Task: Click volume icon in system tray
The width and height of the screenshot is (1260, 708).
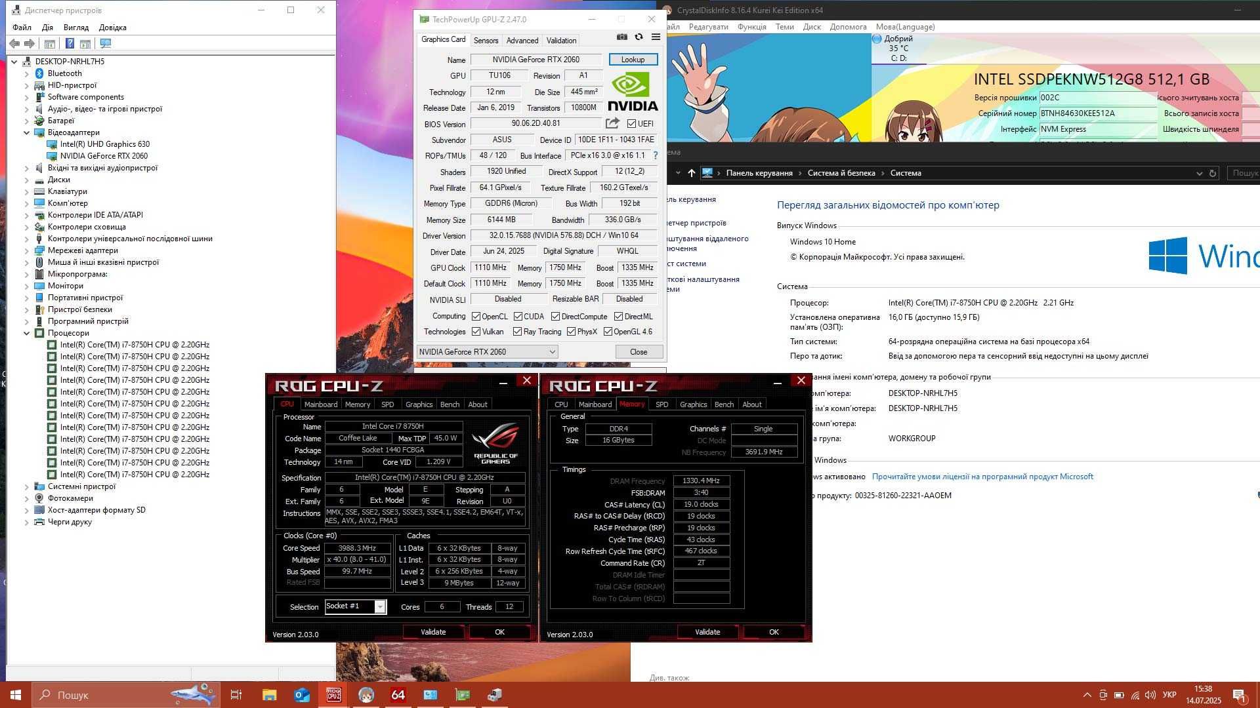Action: [1150, 695]
